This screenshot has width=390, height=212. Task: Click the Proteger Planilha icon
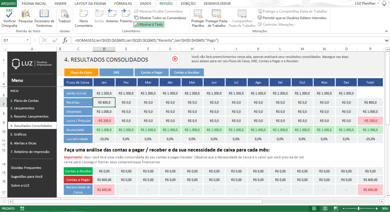[x=198, y=14]
